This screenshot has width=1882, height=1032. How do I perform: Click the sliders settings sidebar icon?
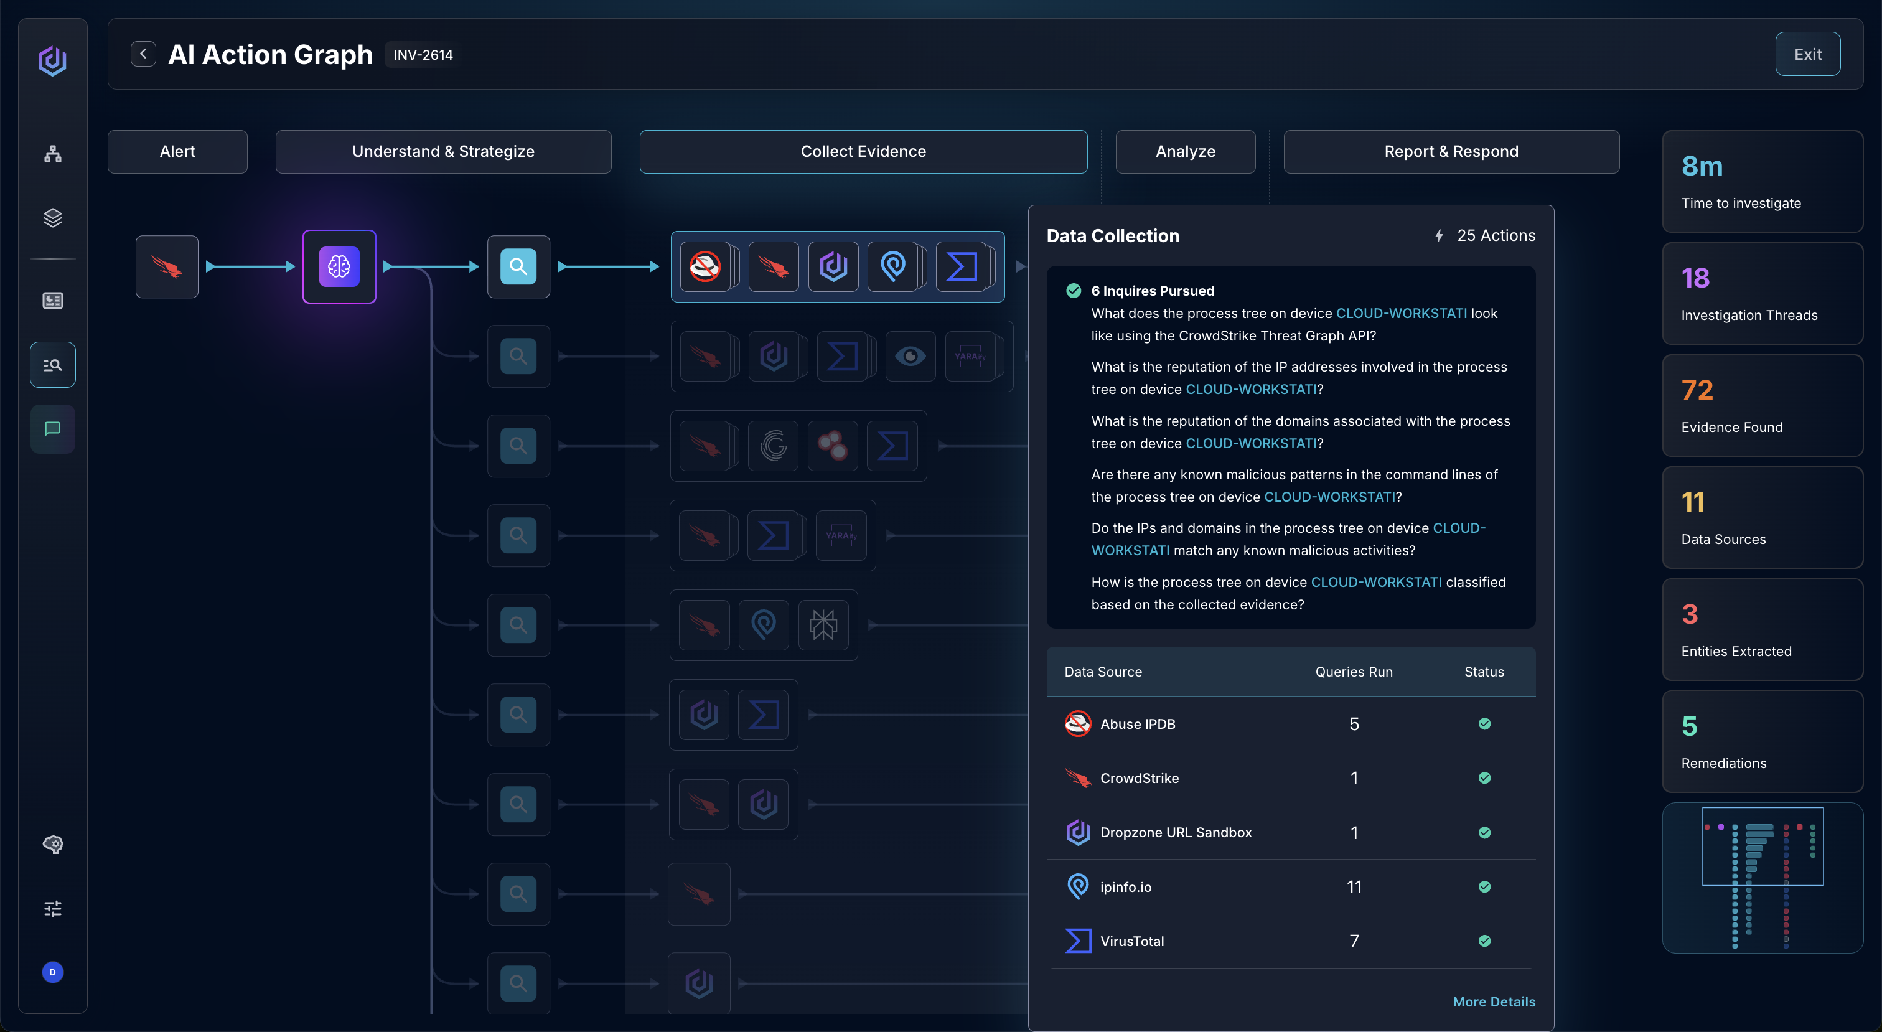click(53, 909)
